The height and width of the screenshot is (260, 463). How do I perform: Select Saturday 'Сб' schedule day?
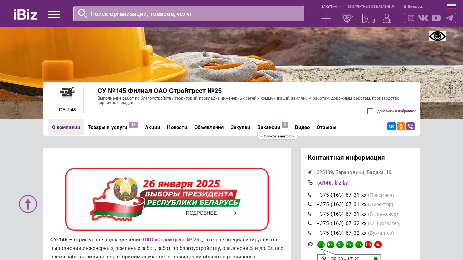point(368,245)
